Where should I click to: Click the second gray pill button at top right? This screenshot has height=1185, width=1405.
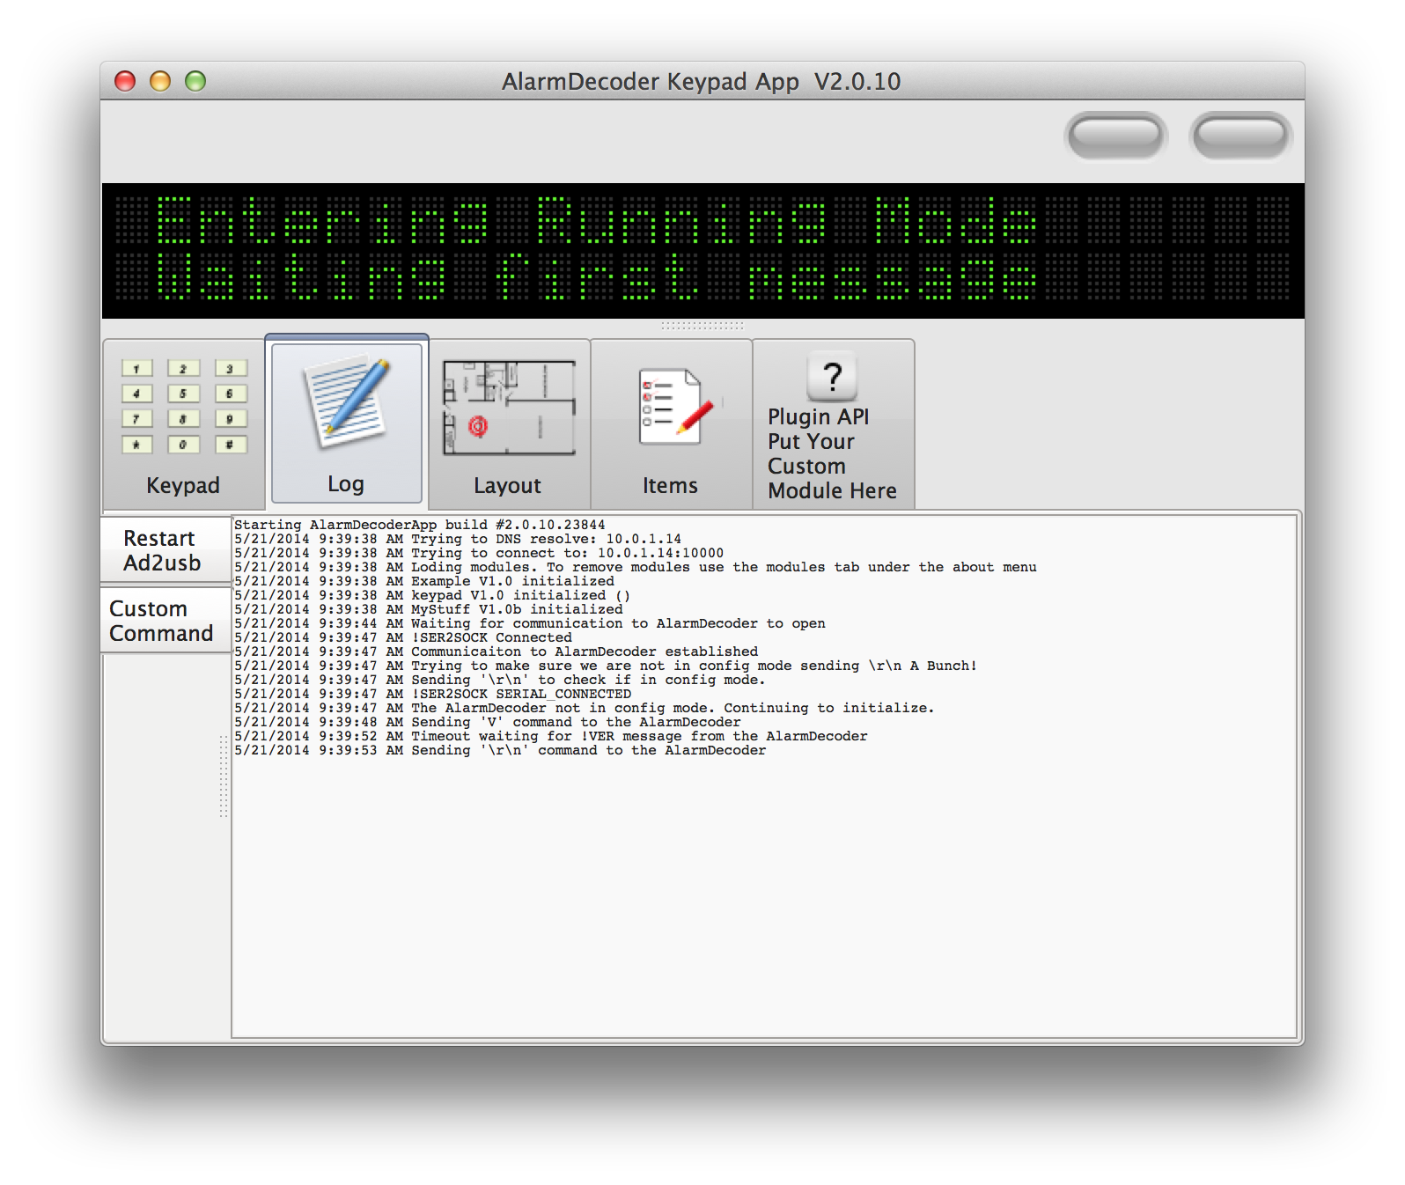point(1240,136)
